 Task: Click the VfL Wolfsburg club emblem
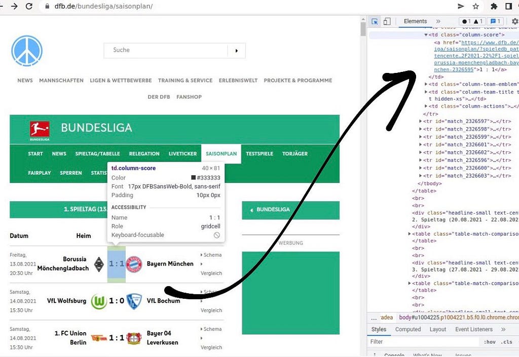(99, 301)
